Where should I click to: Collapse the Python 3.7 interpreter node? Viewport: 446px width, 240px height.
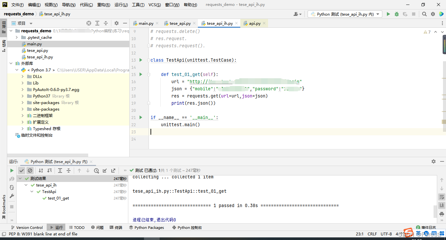(x=17, y=70)
